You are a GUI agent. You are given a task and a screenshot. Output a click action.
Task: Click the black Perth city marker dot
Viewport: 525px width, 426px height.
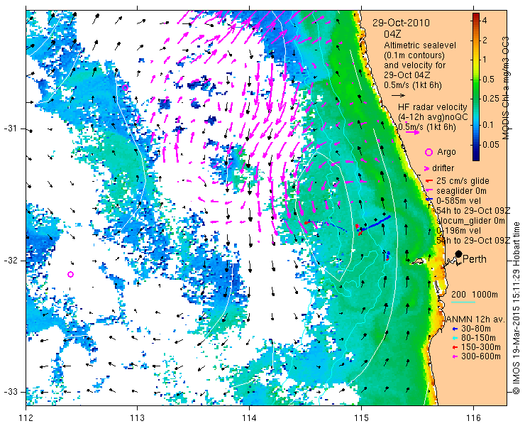(458, 254)
